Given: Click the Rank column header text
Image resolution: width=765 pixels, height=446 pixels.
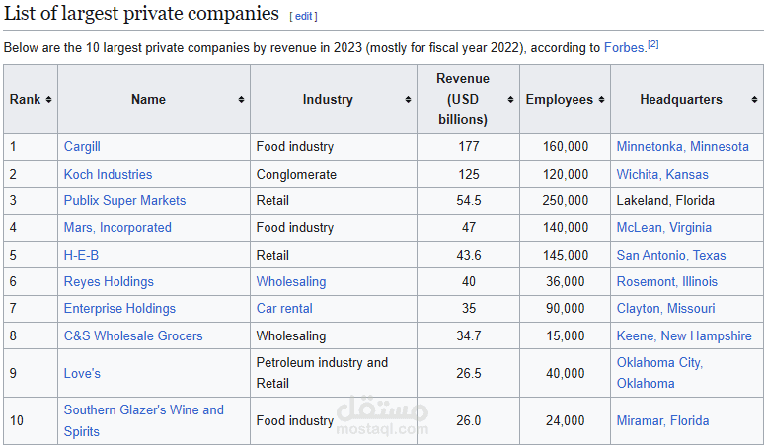Looking at the screenshot, I should 25,99.
